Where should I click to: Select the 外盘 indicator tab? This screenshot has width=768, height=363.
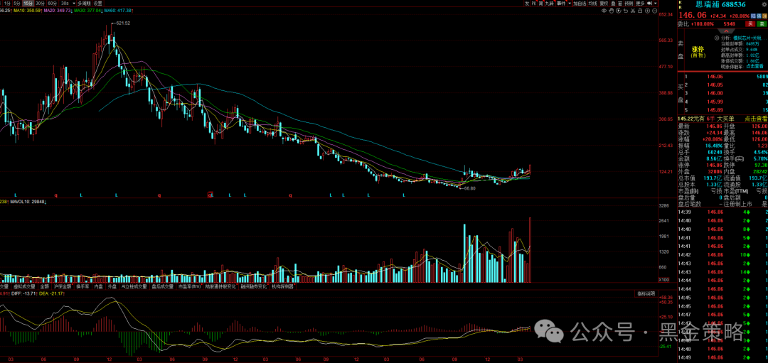[x=112, y=287]
